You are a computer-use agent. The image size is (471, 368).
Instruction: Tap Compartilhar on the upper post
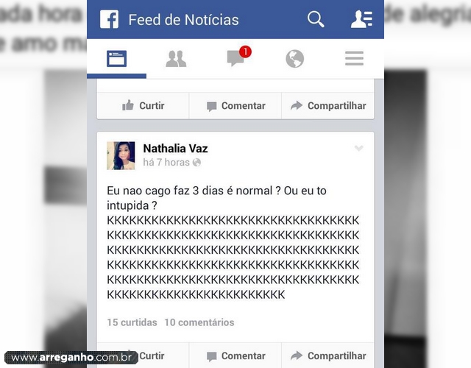(328, 106)
